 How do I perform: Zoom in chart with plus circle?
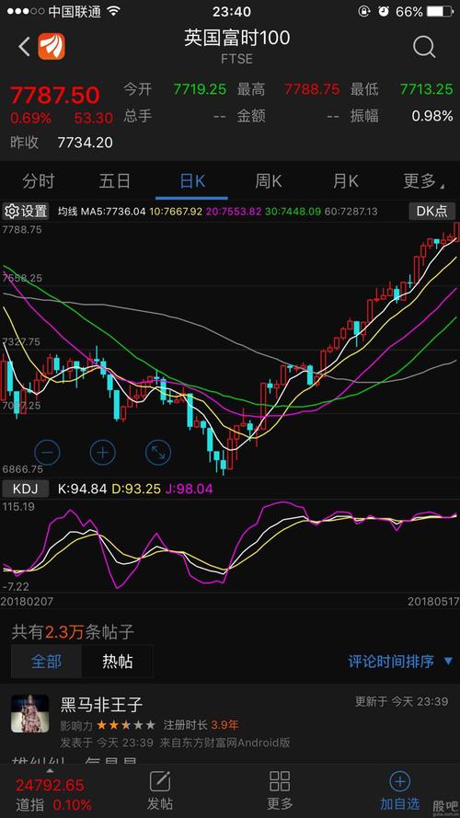(103, 453)
